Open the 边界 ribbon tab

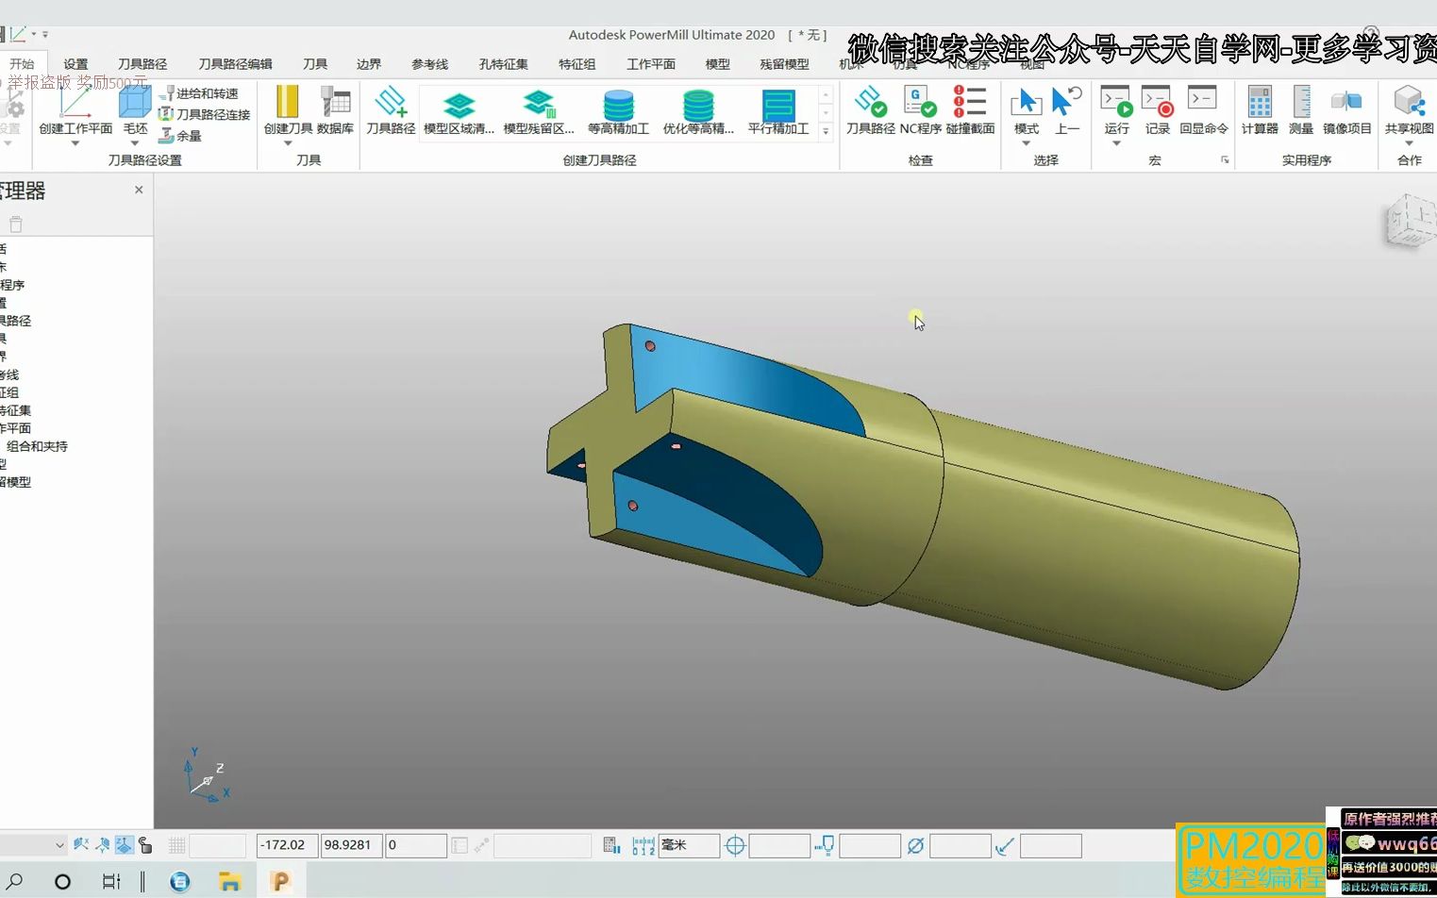369,64
